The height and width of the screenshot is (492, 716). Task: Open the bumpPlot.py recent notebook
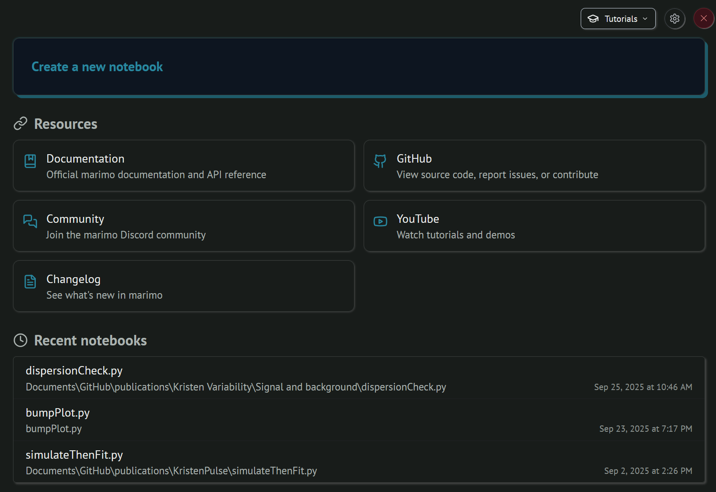(58, 413)
